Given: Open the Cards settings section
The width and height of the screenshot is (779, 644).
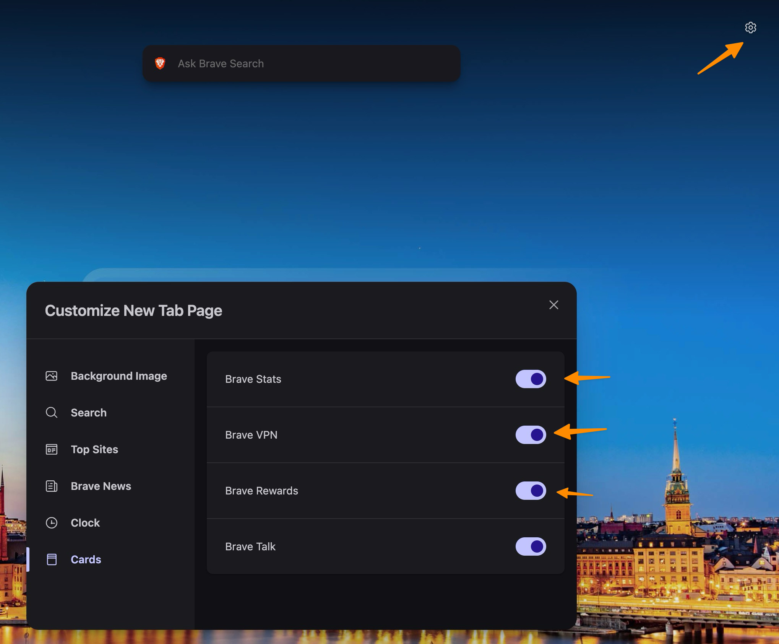Looking at the screenshot, I should pos(86,559).
